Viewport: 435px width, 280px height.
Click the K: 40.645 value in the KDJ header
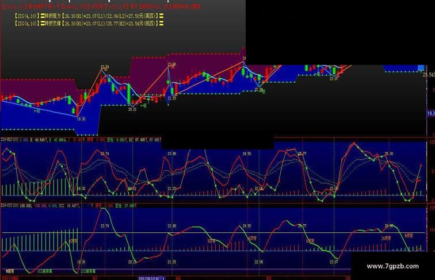(37, 140)
